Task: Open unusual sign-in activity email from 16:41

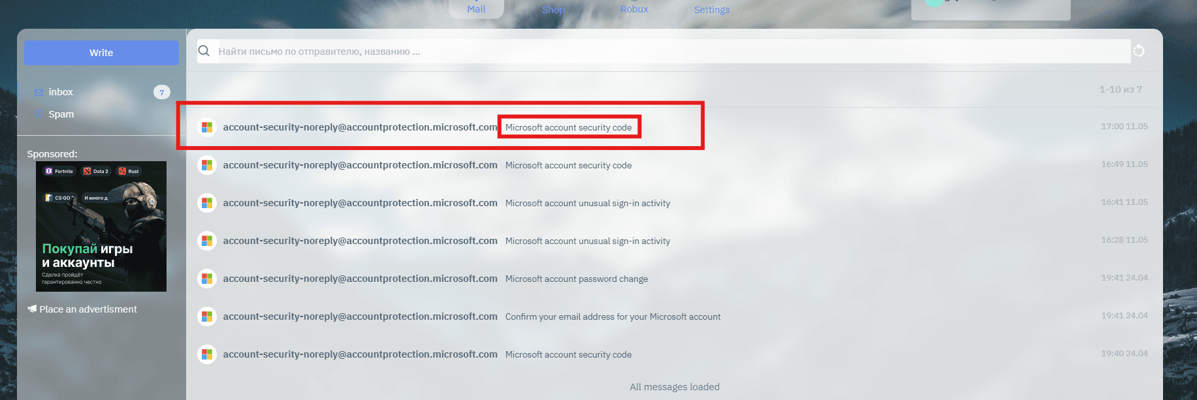Action: point(675,203)
